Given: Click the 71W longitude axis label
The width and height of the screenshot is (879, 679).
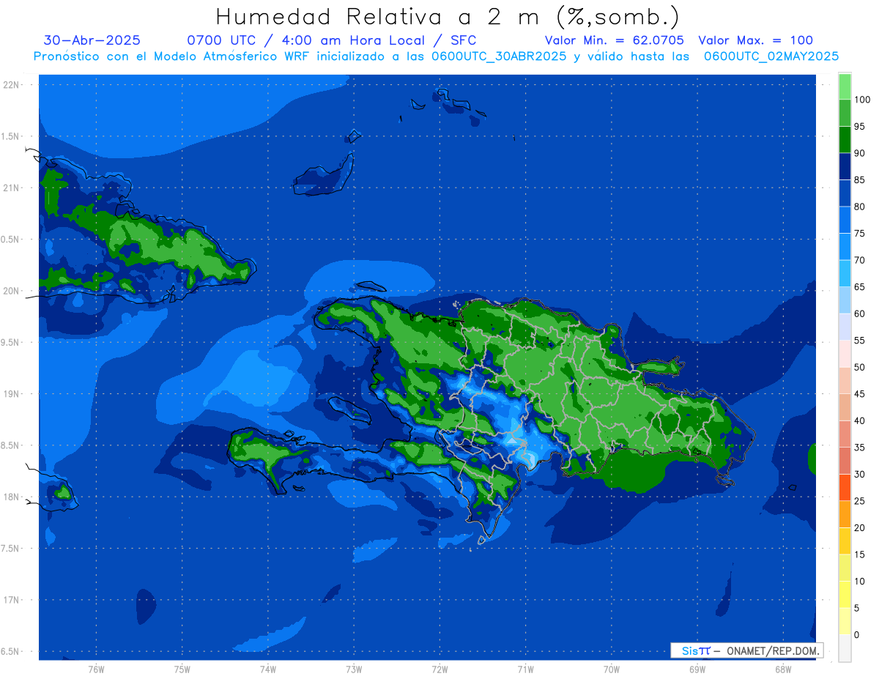Looking at the screenshot, I should (525, 669).
